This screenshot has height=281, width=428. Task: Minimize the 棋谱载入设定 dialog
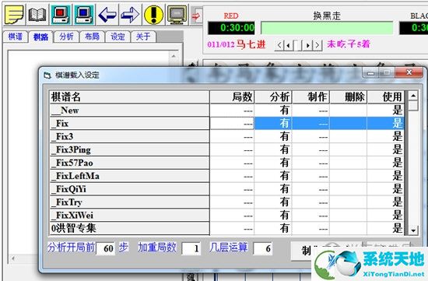(x=370, y=73)
